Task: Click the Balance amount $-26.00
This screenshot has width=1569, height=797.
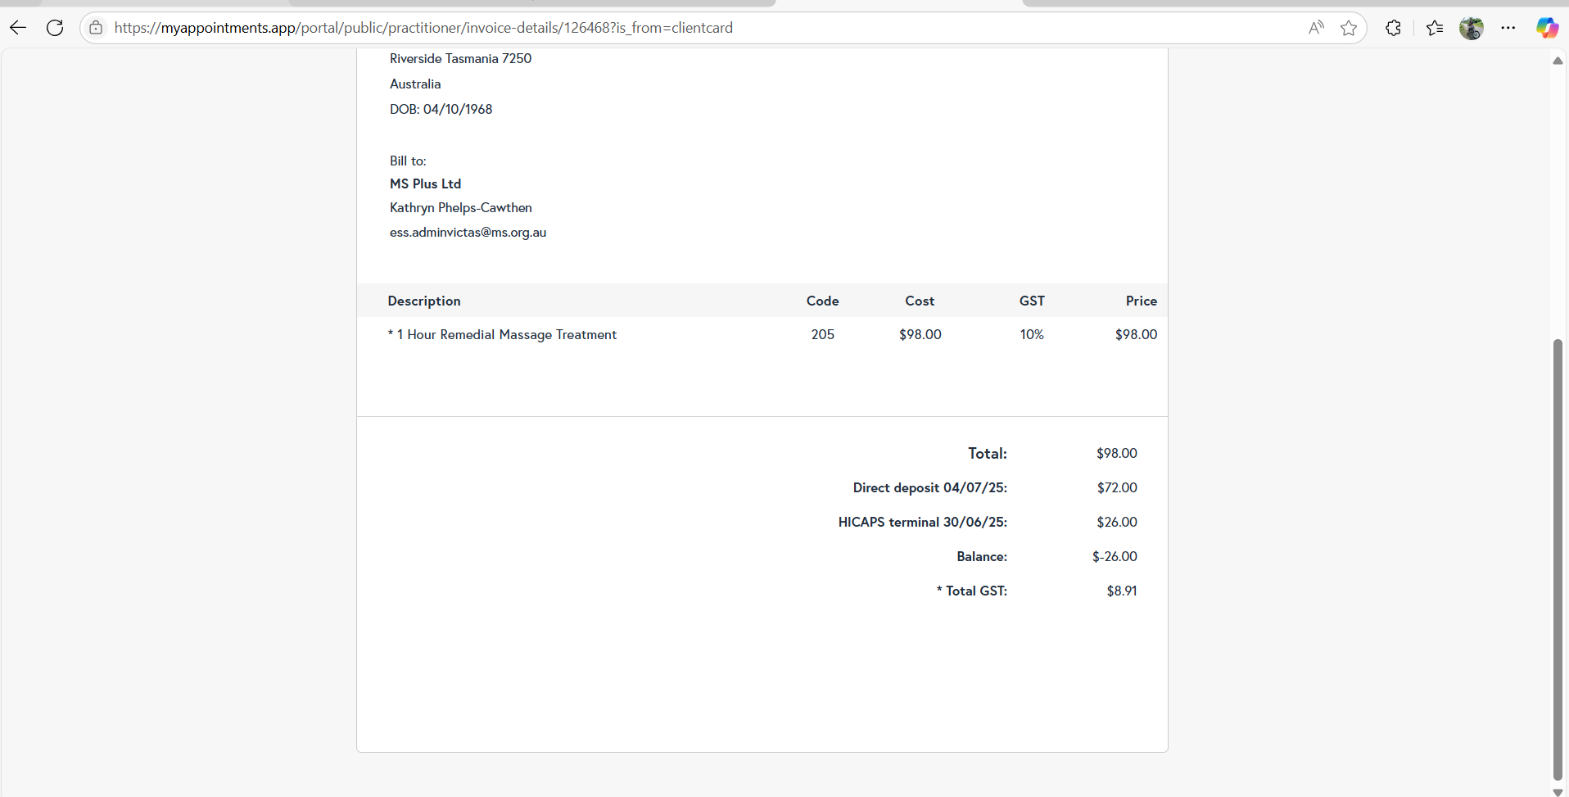Action: click(x=1115, y=557)
